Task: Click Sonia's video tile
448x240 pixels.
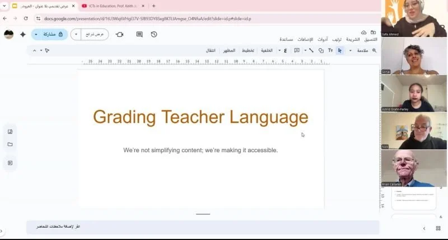Action: (x=414, y=55)
